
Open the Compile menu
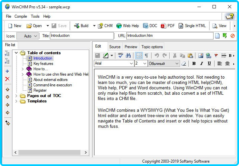tap(21, 16)
